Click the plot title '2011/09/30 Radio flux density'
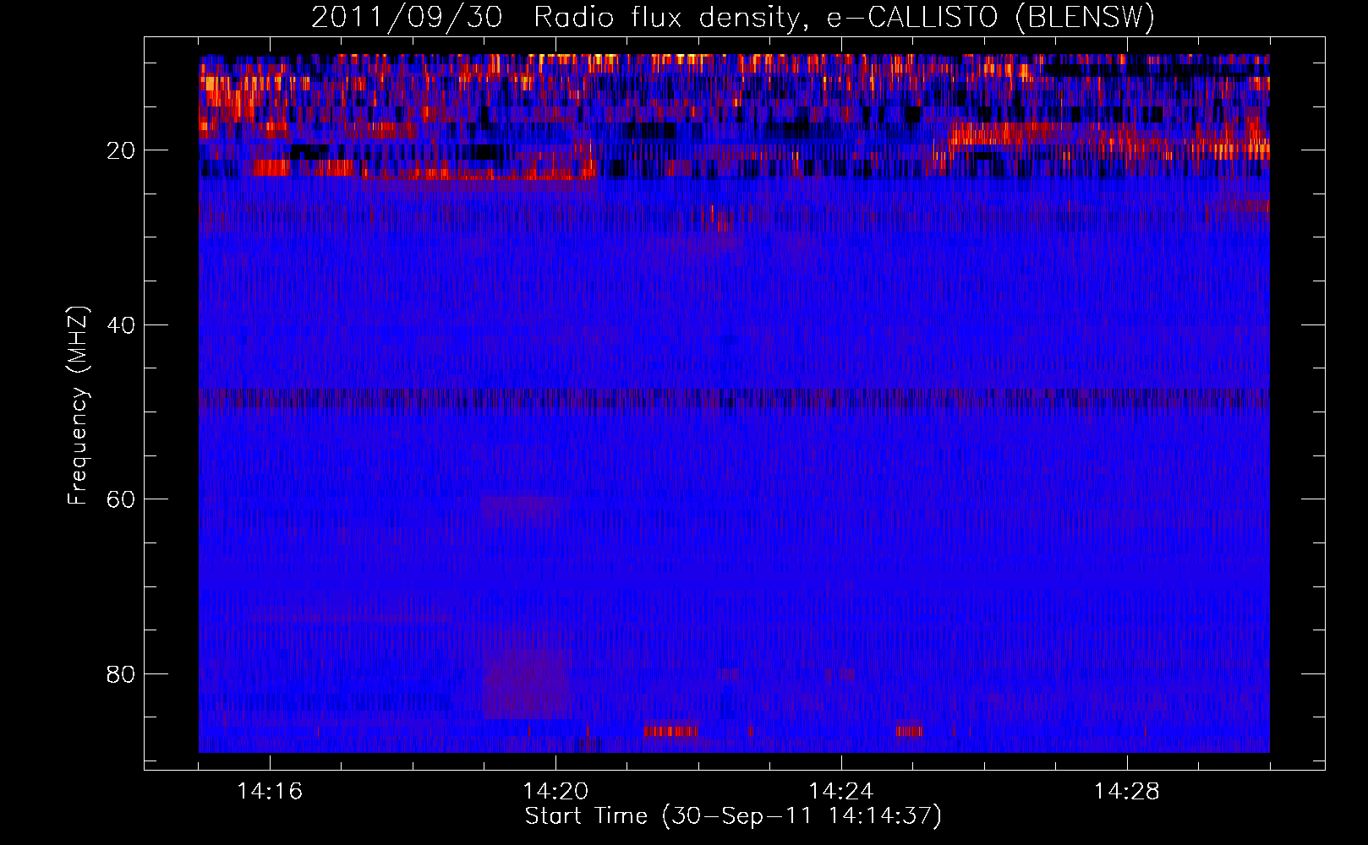1368x845 pixels. [733, 18]
